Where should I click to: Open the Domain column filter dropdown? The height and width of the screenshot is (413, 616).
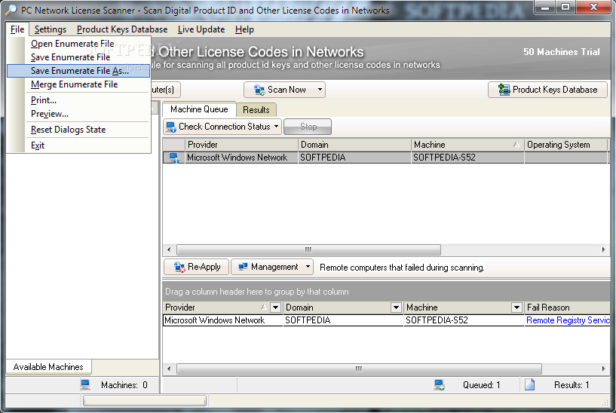(396, 307)
